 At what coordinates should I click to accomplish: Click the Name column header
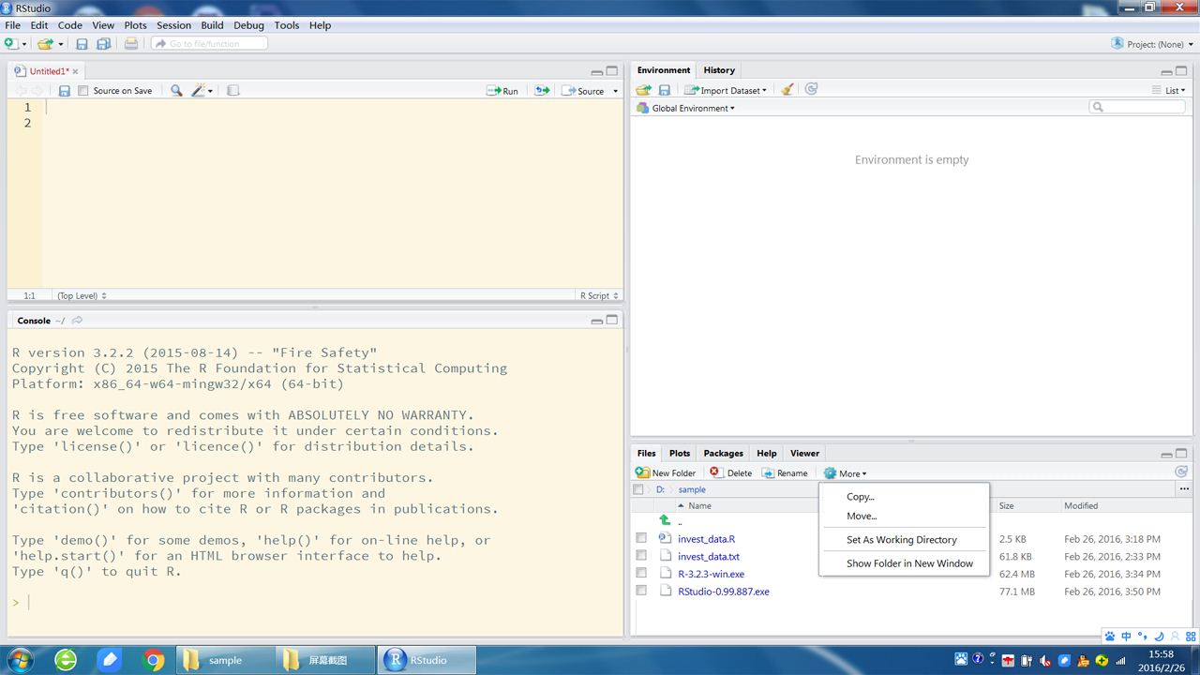pos(700,506)
